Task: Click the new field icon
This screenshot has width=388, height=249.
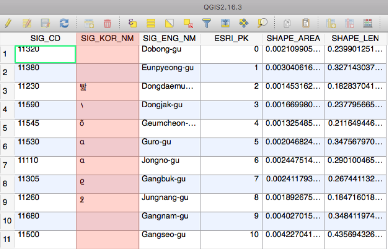Action: point(331,24)
